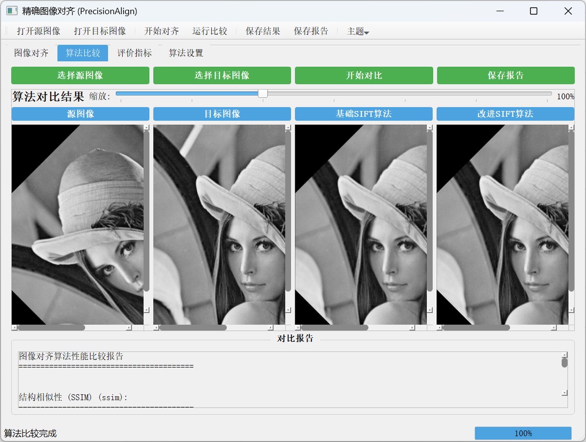The height and width of the screenshot is (442, 586).
Task: Click scroll-down arrow of 对比报告 text box
Action: click(564, 393)
